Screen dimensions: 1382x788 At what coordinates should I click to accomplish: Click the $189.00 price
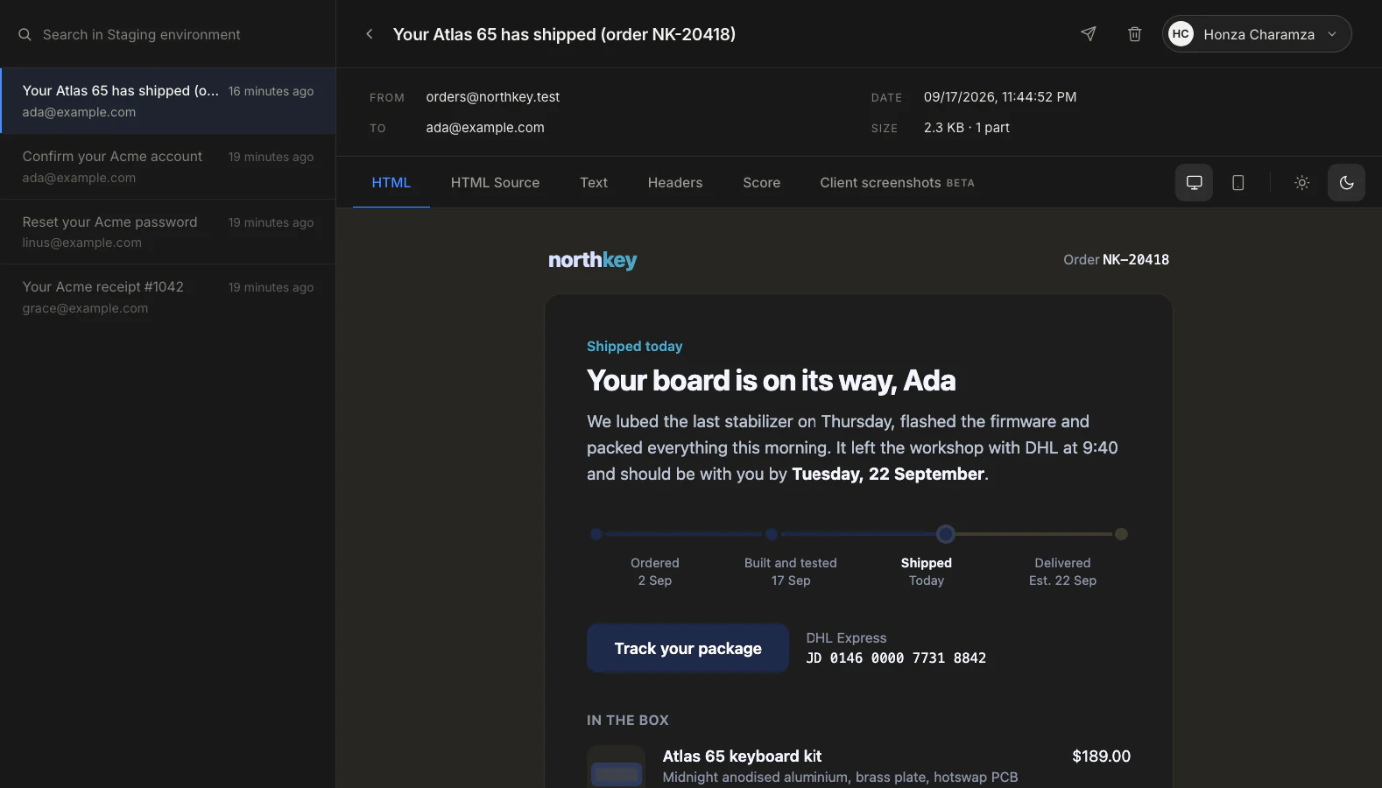[1102, 756]
